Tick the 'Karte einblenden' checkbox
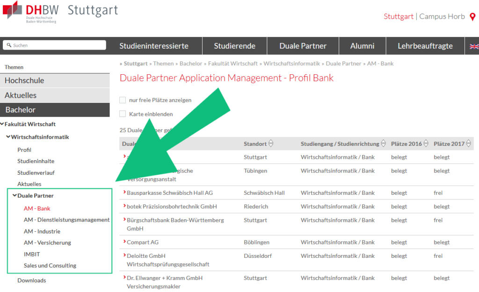The width and height of the screenshot is (479, 292). point(123,114)
